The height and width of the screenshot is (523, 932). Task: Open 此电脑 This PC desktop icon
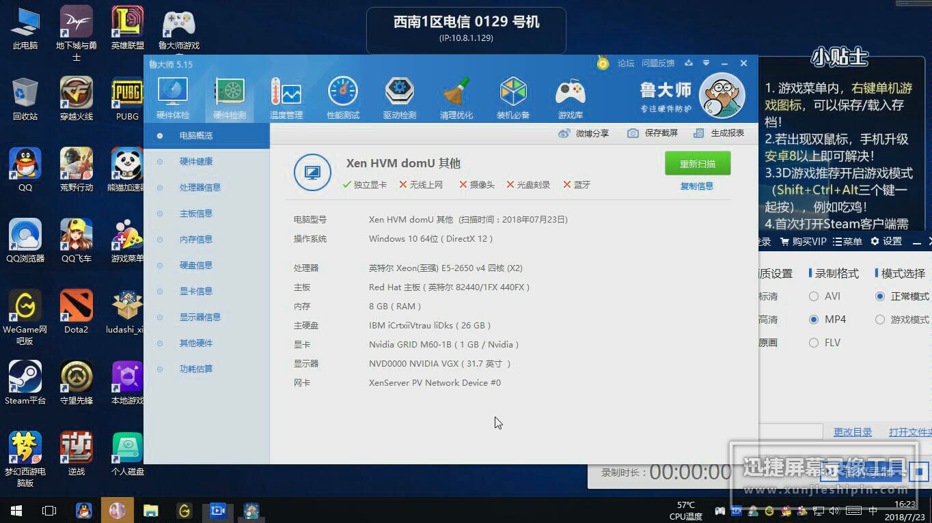point(25,29)
